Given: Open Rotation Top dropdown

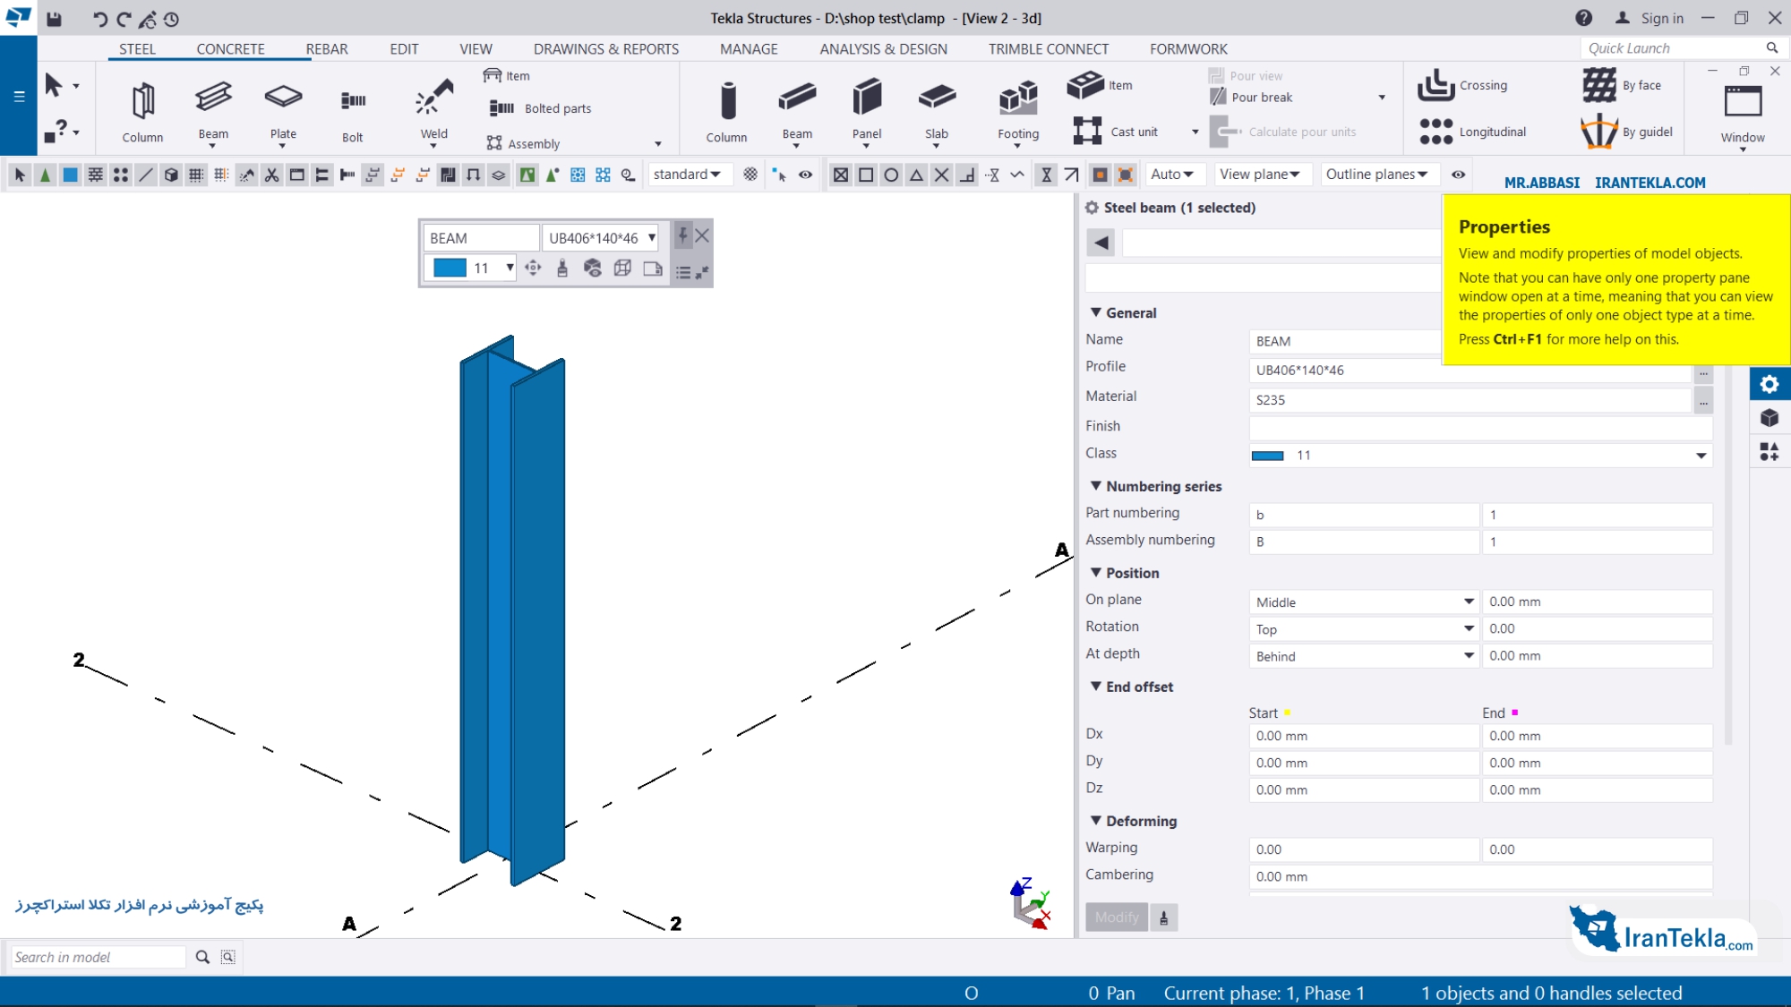Looking at the screenshot, I should tap(1364, 628).
